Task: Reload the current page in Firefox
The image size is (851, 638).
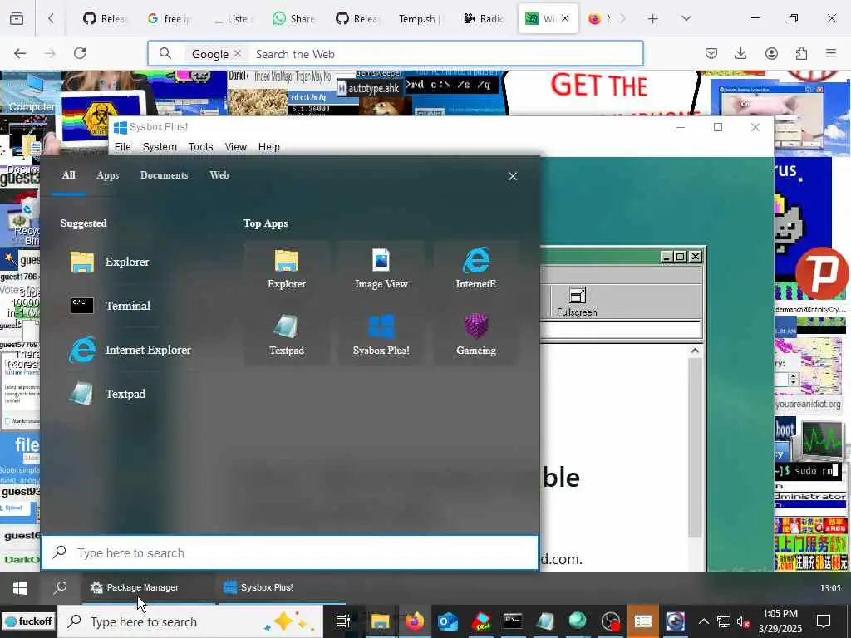Action: [x=80, y=53]
